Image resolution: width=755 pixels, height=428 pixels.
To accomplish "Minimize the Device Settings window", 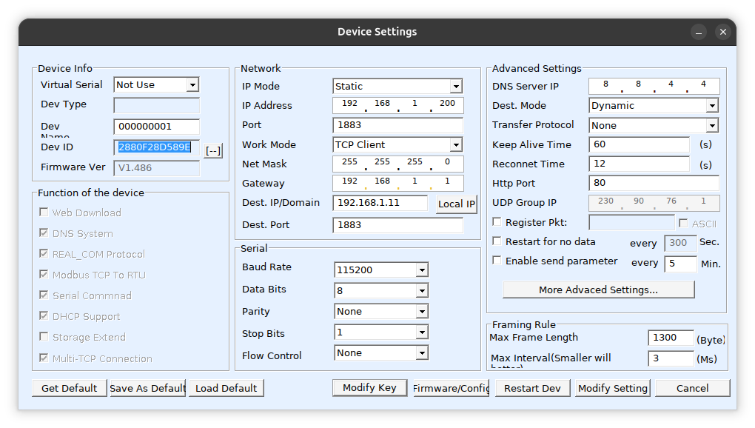I will [698, 32].
